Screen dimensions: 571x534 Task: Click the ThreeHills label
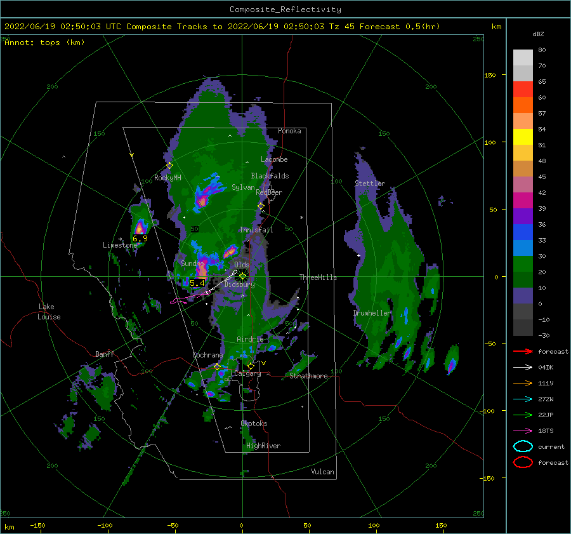(318, 277)
